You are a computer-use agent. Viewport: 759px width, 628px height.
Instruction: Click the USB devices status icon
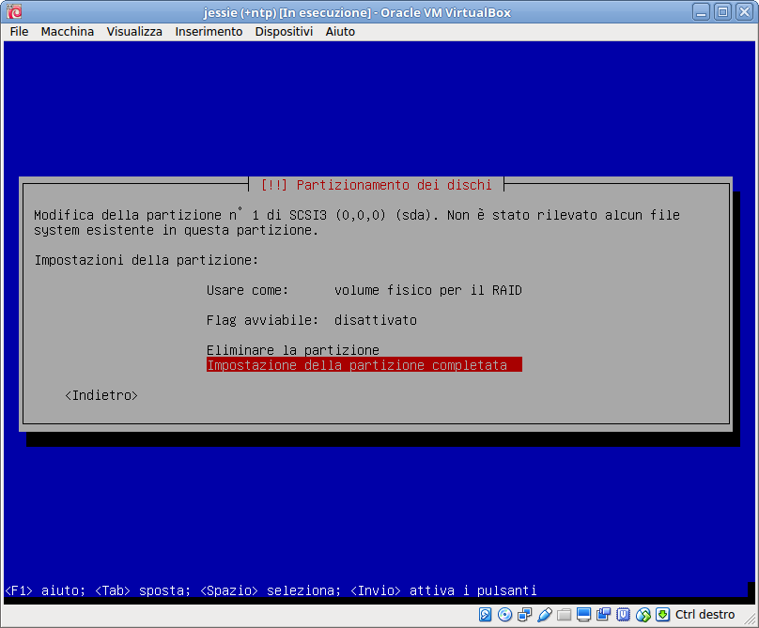tap(545, 615)
